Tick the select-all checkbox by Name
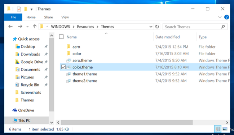Viewport: 234px width, 135px height. click(x=61, y=37)
